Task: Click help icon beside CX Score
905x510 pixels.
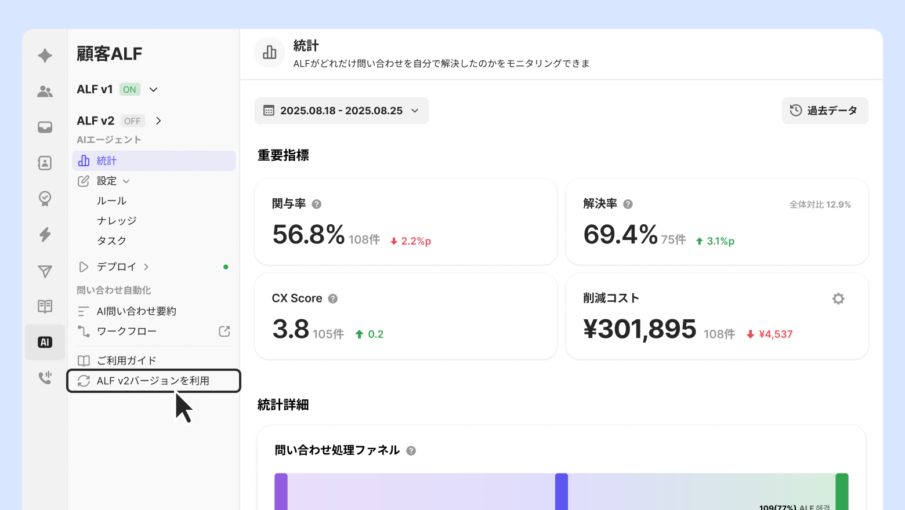Action: [332, 298]
